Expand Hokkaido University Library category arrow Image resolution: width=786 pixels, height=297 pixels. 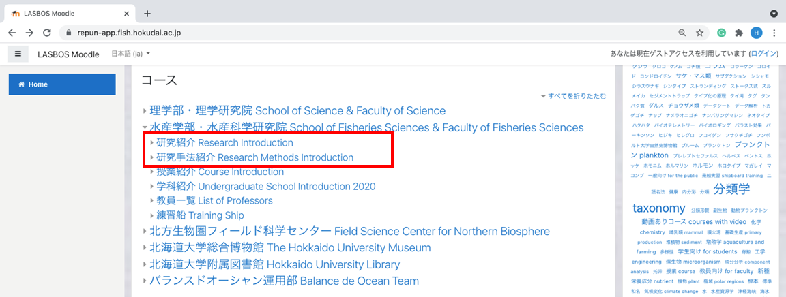(145, 264)
